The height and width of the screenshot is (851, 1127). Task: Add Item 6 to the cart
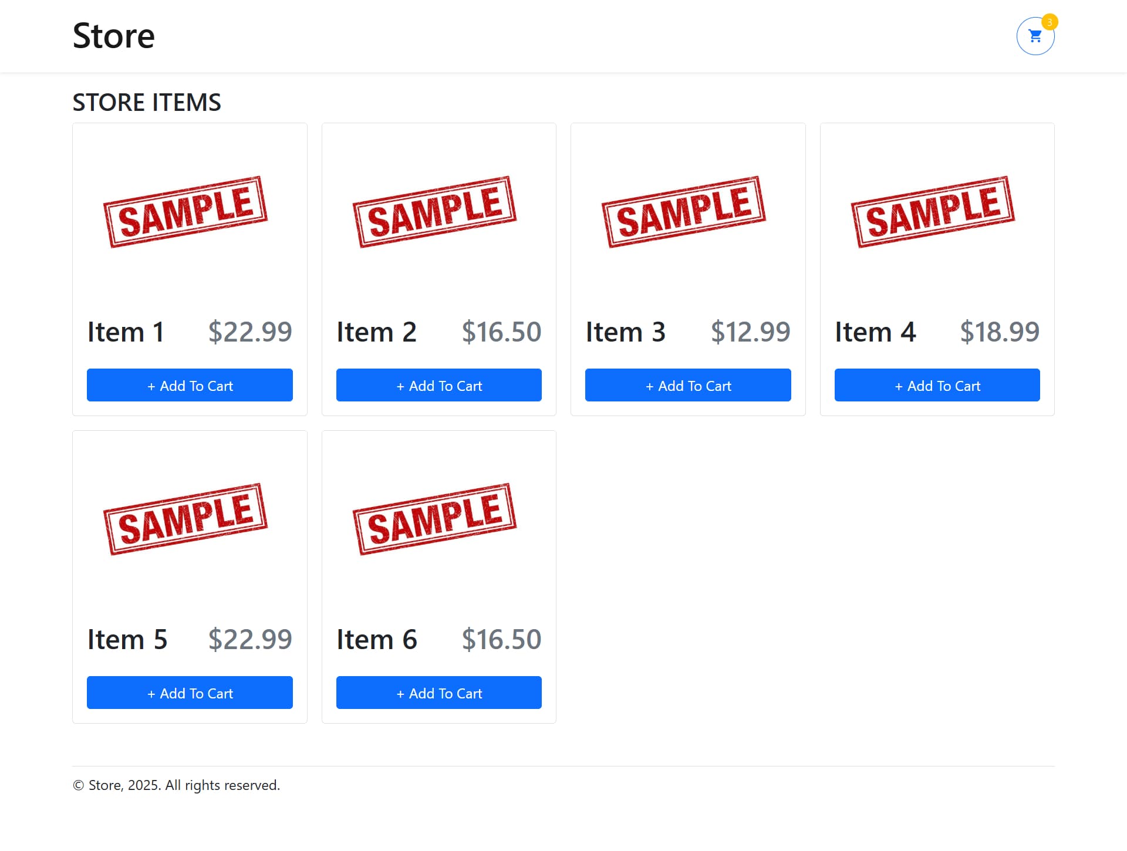[438, 693]
